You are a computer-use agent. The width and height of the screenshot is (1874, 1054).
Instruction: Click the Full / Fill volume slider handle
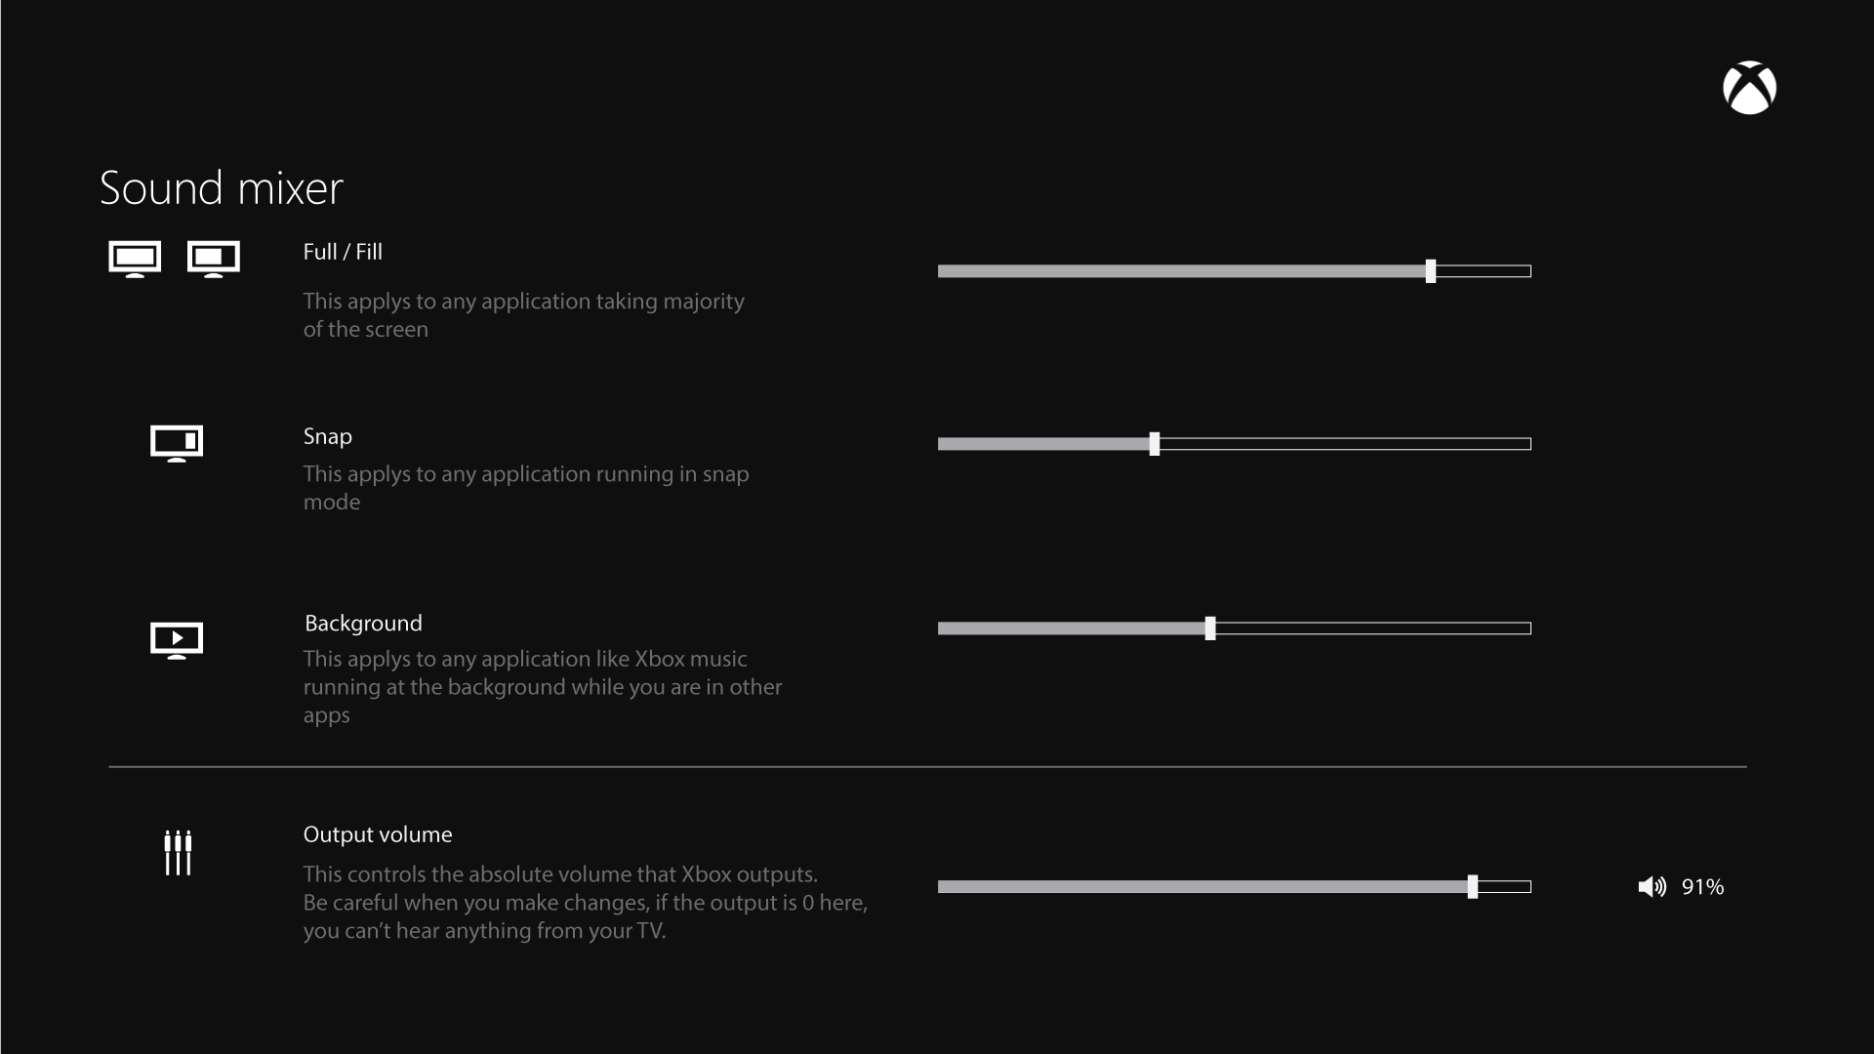[x=1431, y=271]
